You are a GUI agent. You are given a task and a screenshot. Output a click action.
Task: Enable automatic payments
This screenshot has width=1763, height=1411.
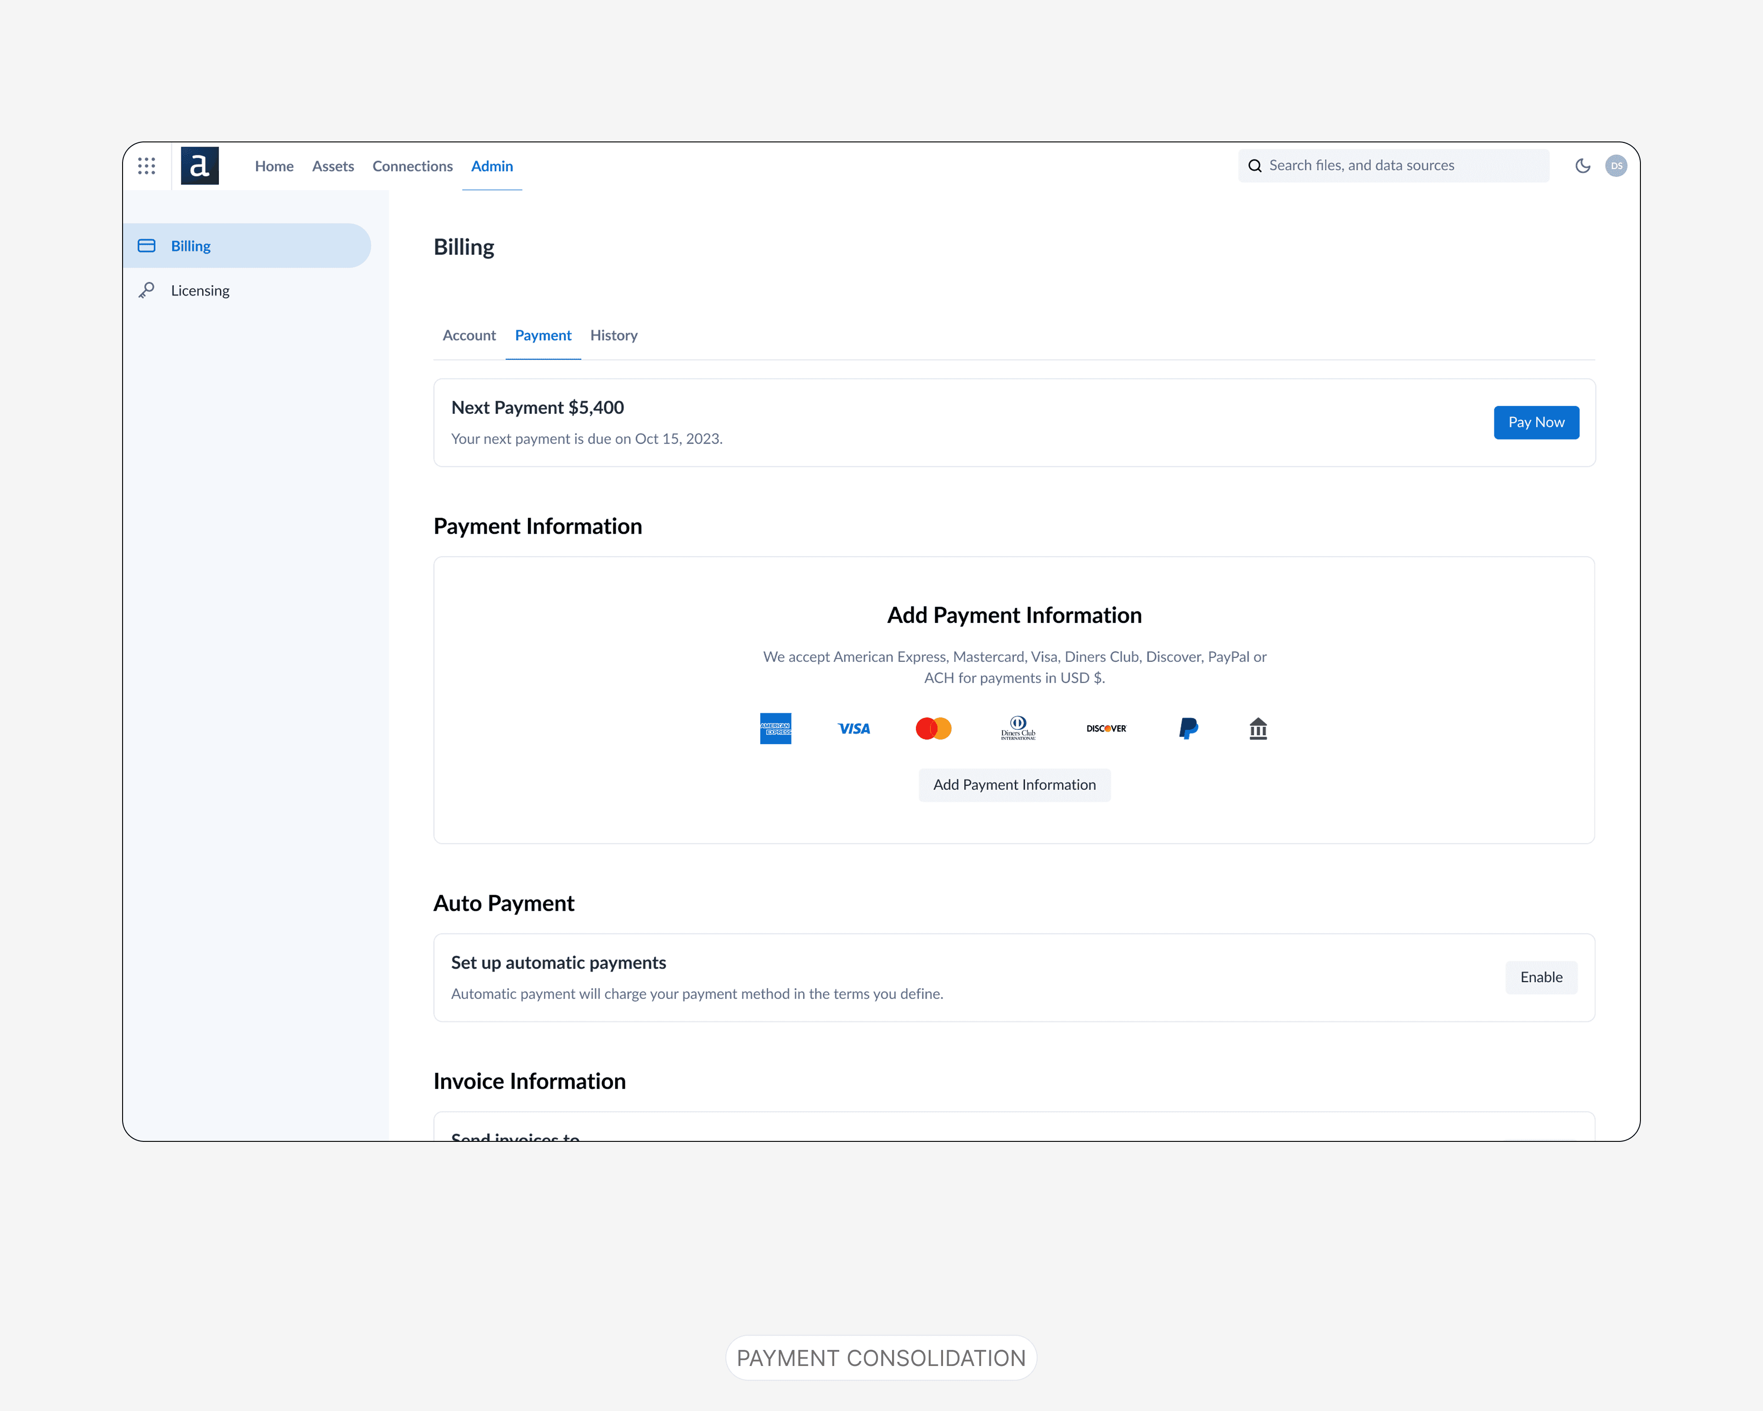pos(1541,976)
